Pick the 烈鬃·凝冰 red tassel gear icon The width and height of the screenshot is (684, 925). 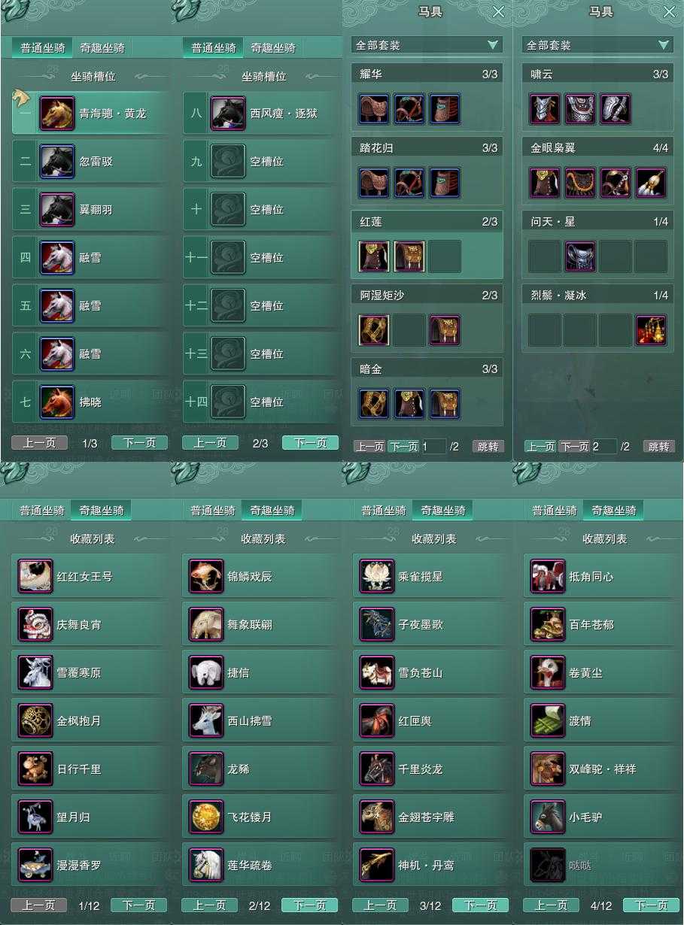(x=651, y=330)
